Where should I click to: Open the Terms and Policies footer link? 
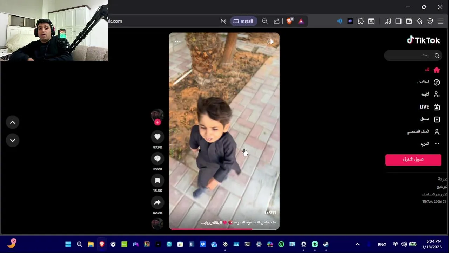434,194
